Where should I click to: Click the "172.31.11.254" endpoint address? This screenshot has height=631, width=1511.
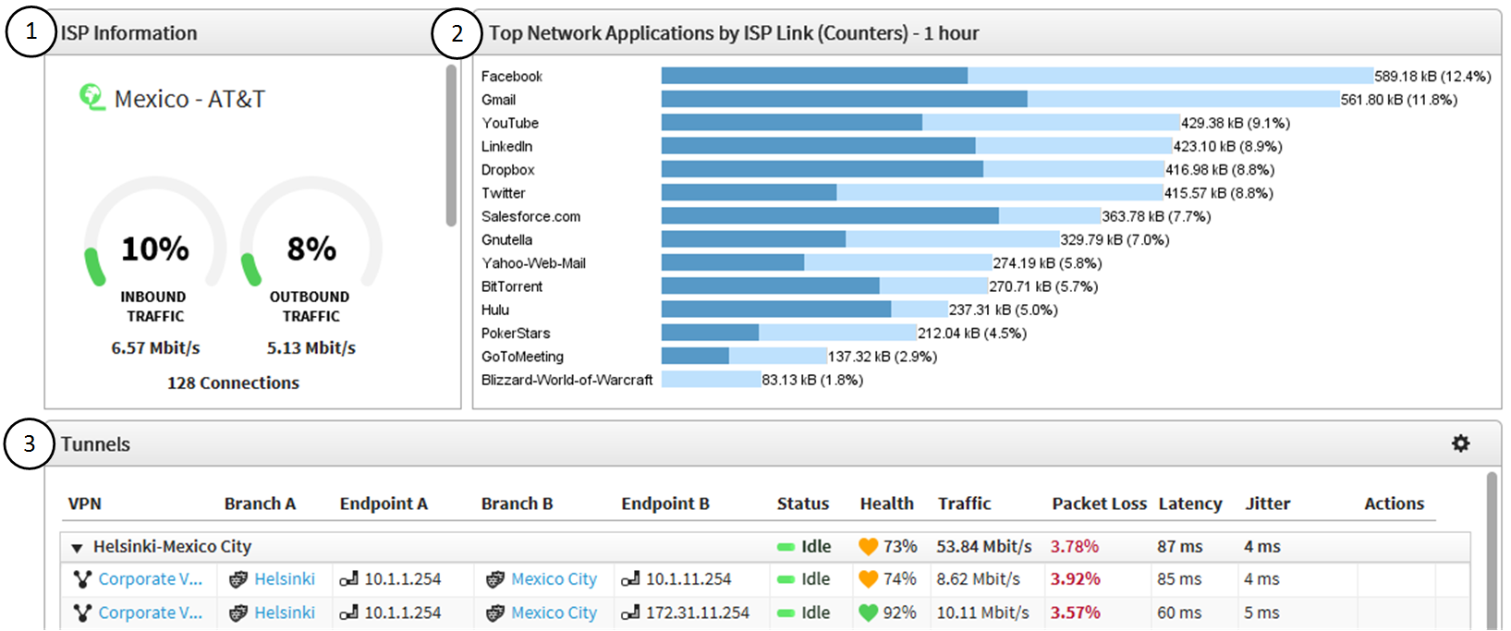(x=698, y=613)
